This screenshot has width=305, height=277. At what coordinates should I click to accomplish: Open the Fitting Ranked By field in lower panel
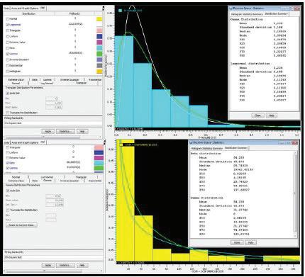(53, 257)
